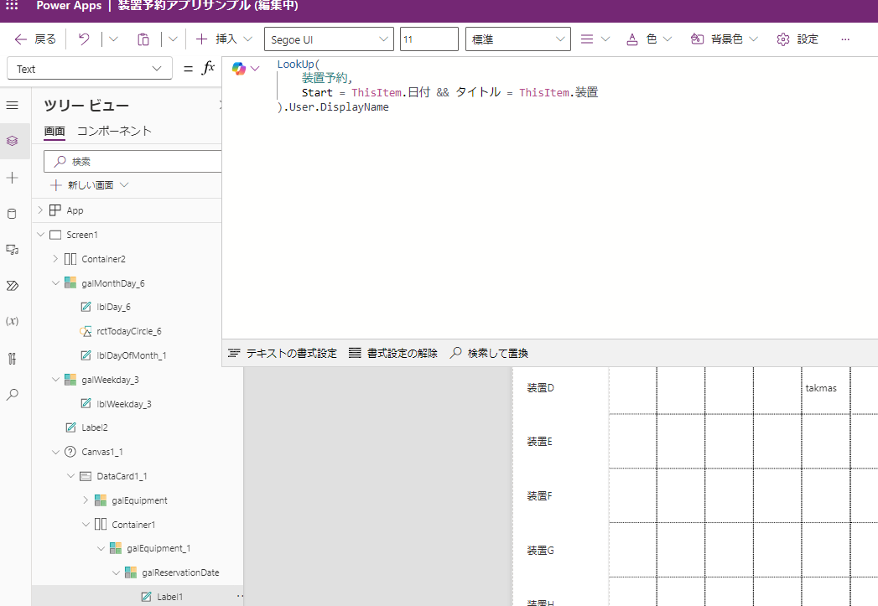Viewport: 878px width, 606px height.
Task: Open the 標準 font weight dropdown
Action: pos(518,39)
